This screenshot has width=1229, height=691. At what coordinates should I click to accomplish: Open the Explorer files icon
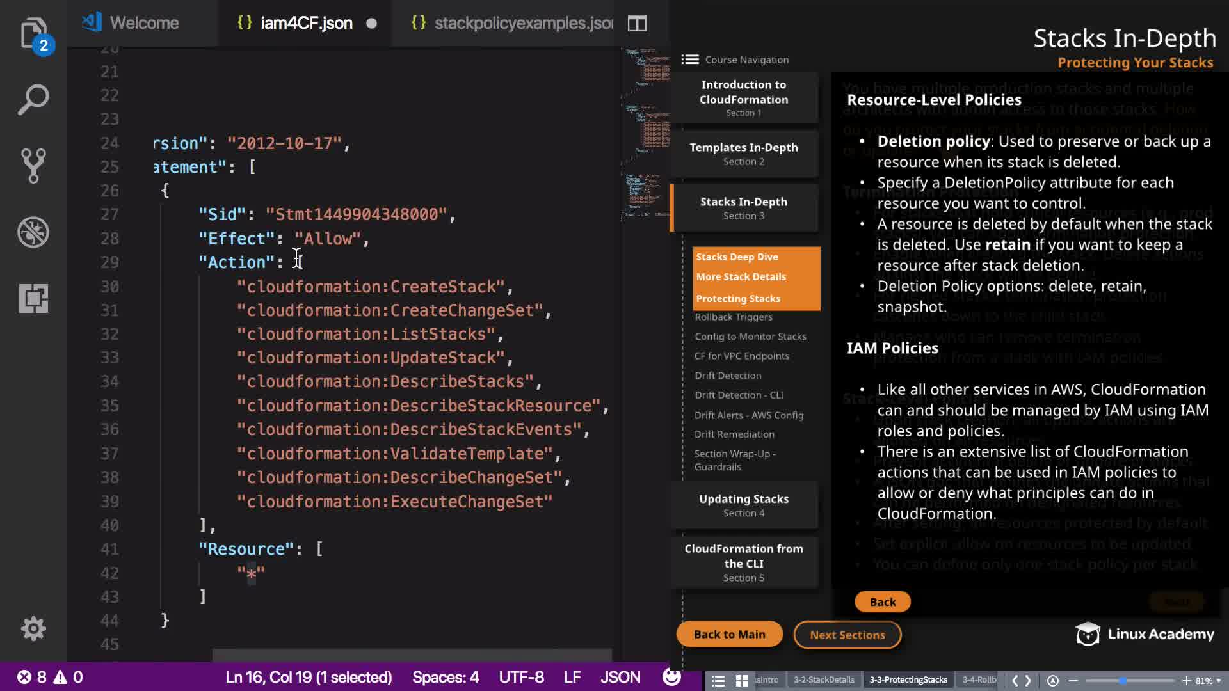33,33
